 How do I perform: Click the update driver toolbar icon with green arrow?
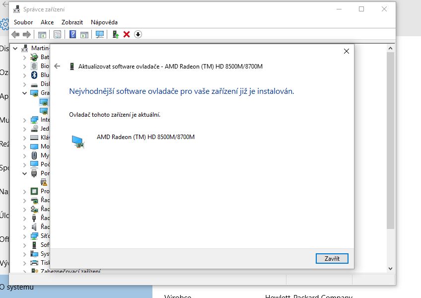tap(116, 34)
